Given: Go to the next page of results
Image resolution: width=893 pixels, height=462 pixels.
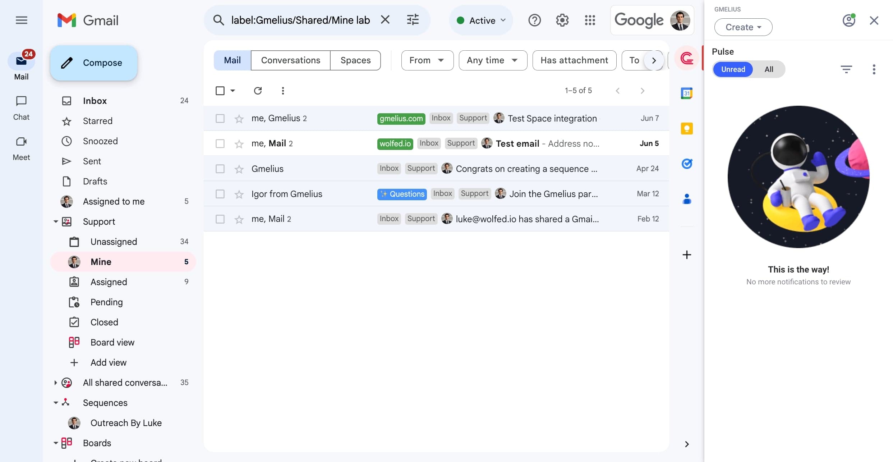Looking at the screenshot, I should (x=642, y=91).
